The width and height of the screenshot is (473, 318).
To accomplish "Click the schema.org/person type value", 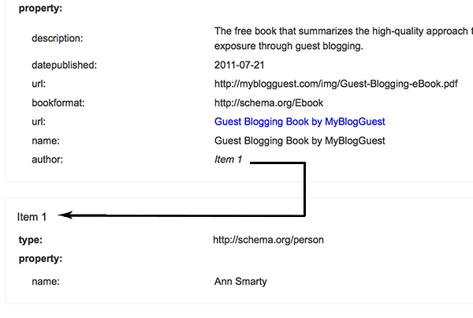I will pyautogui.click(x=268, y=240).
